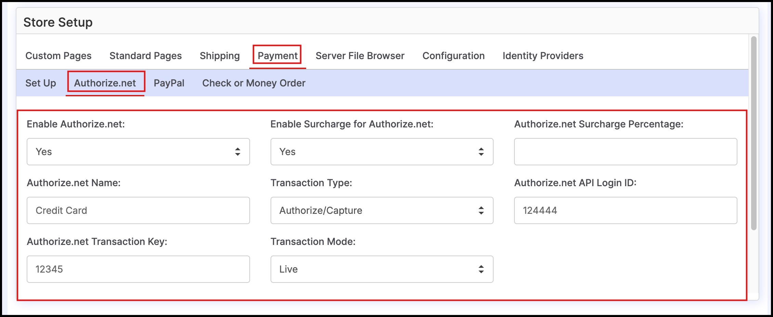
Task: Open Identity Providers tab
Action: (543, 56)
